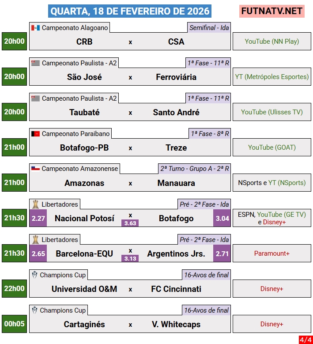Select the 3.04 odds for Botafogo
313x344 pixels.
click(x=222, y=218)
